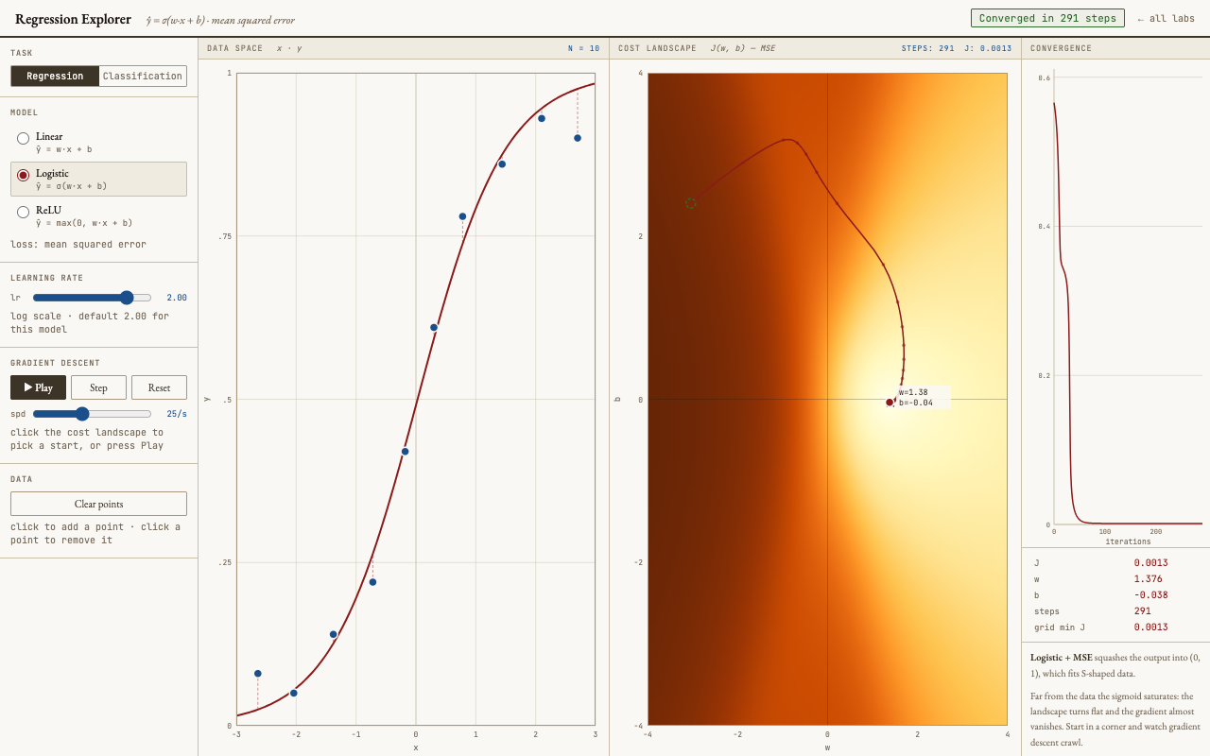Viewport: 1210px width, 756px height.
Task: Click the Regression Explorer title
Action: pyautogui.click(x=73, y=19)
